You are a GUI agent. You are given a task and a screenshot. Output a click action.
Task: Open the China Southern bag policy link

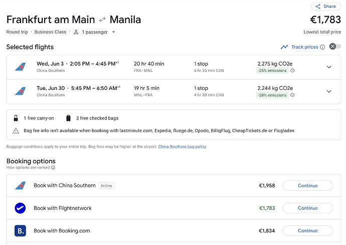pyautogui.click(x=182, y=147)
